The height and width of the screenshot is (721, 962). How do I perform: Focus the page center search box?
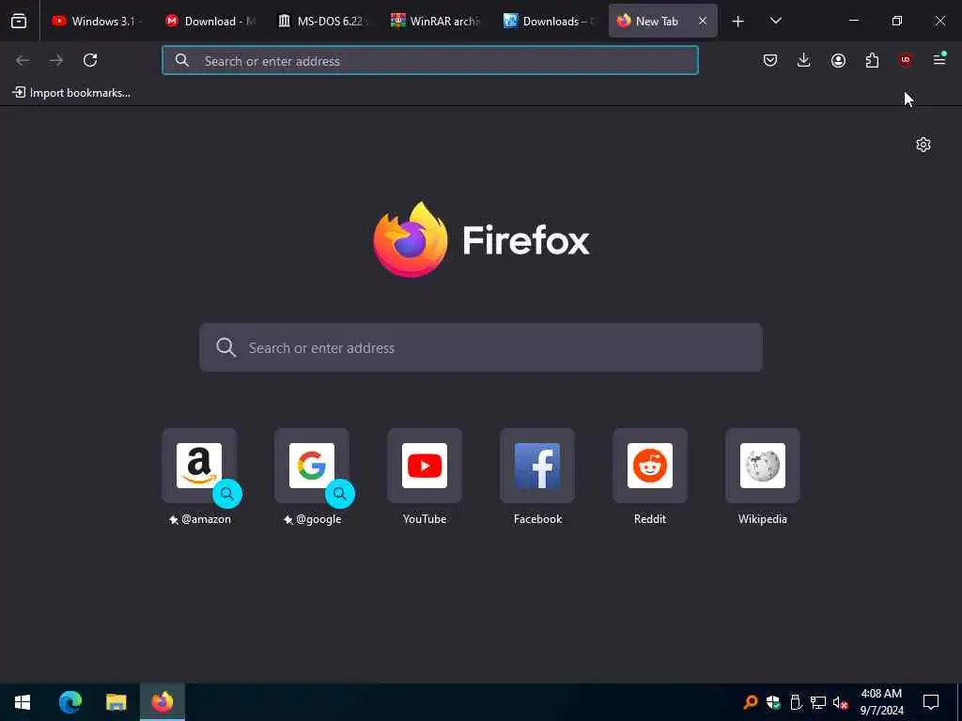[481, 347]
